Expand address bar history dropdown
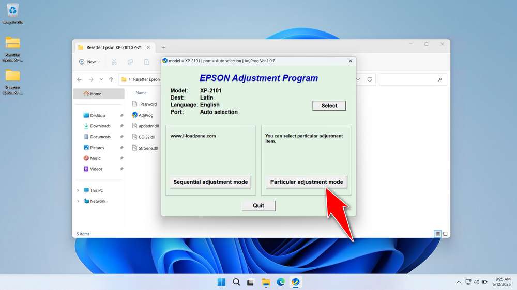The height and width of the screenshot is (290, 517). 358,79
